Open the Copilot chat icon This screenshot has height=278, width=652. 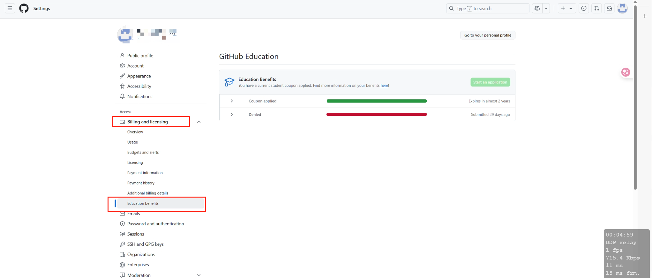(537, 8)
